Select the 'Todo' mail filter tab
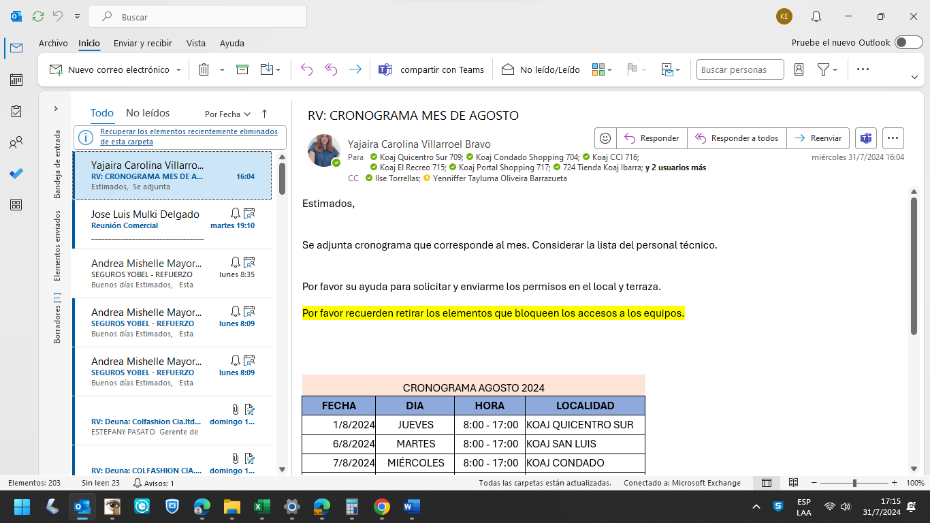This screenshot has width=930, height=523. 102,113
